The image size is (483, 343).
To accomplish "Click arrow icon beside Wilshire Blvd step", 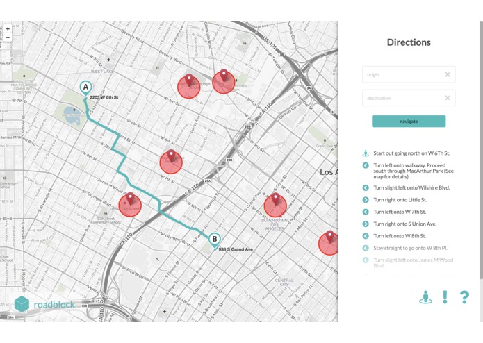I will point(366,187).
